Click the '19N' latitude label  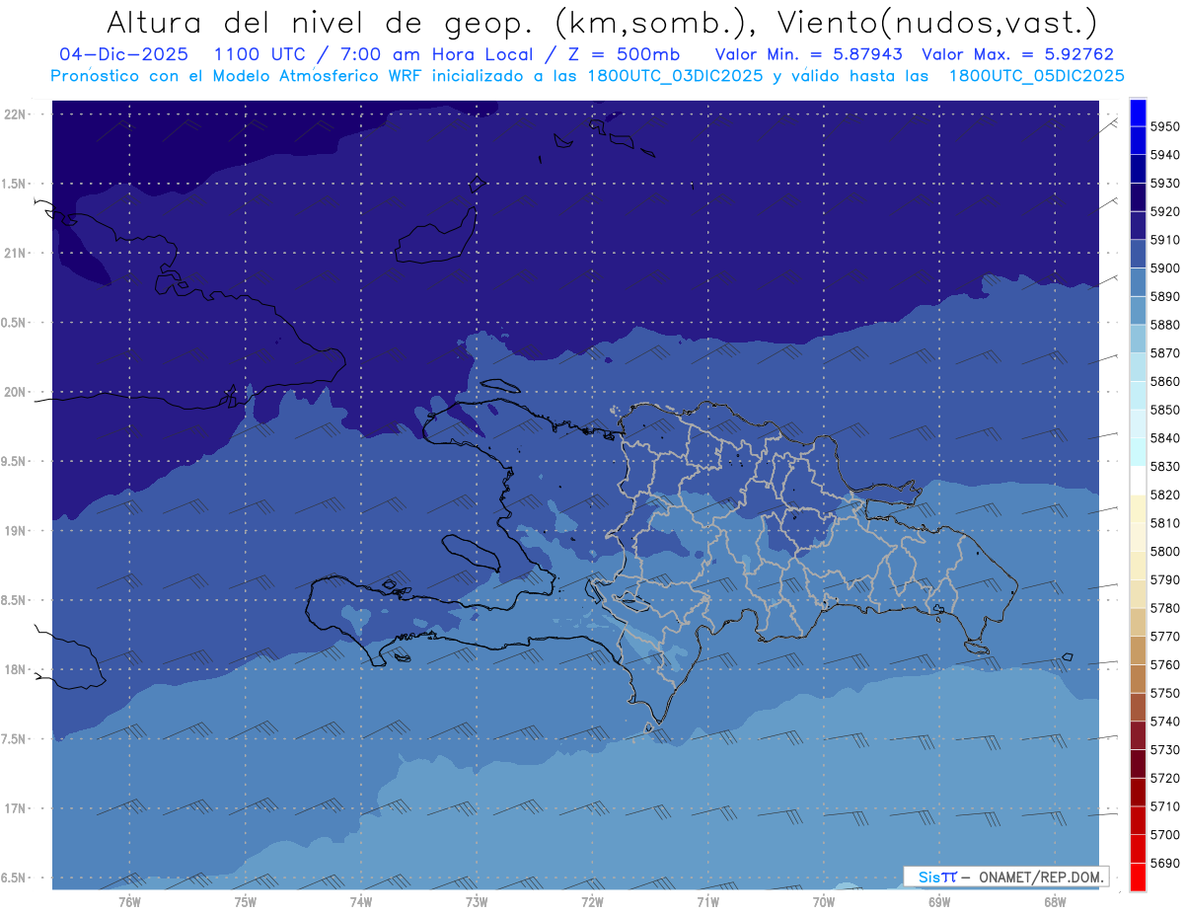[15, 531]
